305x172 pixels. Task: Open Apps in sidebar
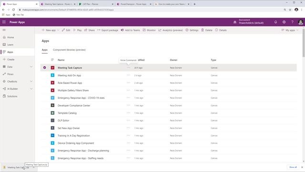point(10,52)
